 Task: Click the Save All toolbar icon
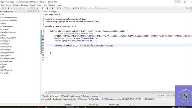point(5,8)
